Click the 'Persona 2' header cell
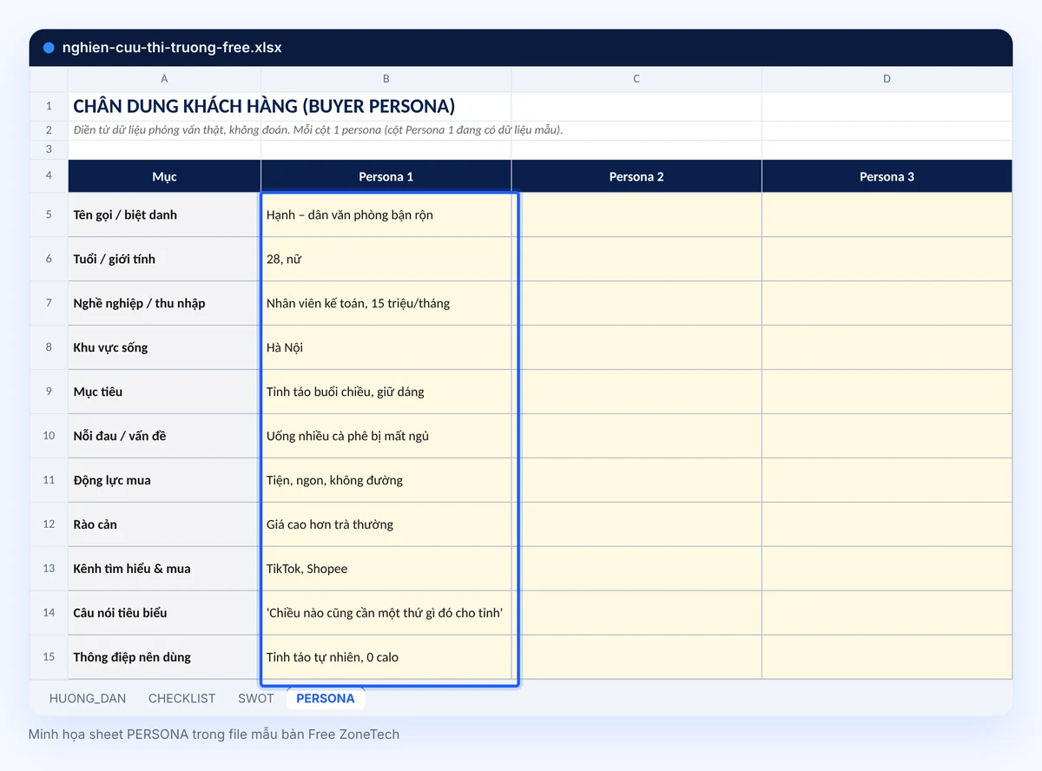This screenshot has height=771, width=1042. pos(636,176)
